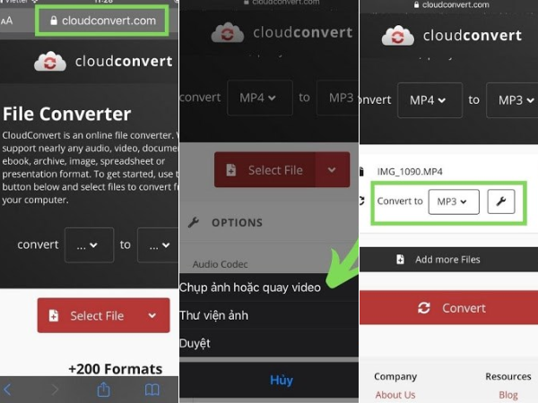Screen dimensions: 538x403
Task: Open the 'Convert to' MP3 dropdown for IMG_1090.MP4
Action: pyautogui.click(x=453, y=202)
